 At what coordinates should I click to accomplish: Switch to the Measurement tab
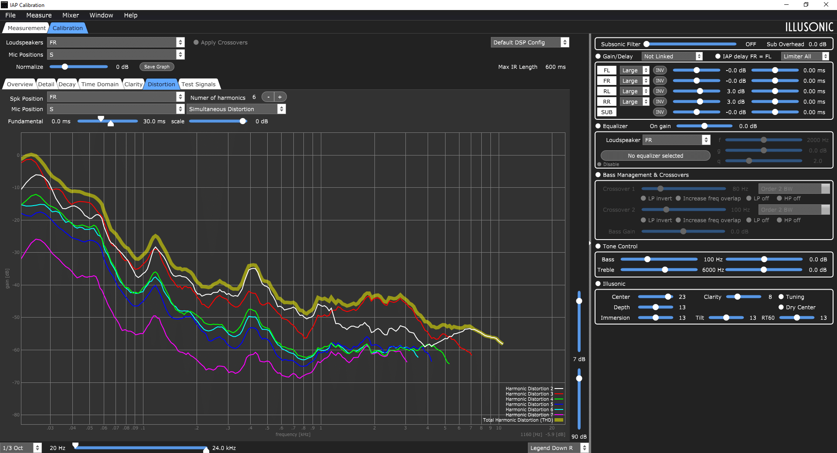(x=26, y=28)
